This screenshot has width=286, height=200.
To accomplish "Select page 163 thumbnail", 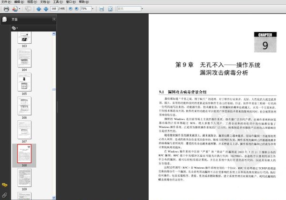I will (24, 38).
